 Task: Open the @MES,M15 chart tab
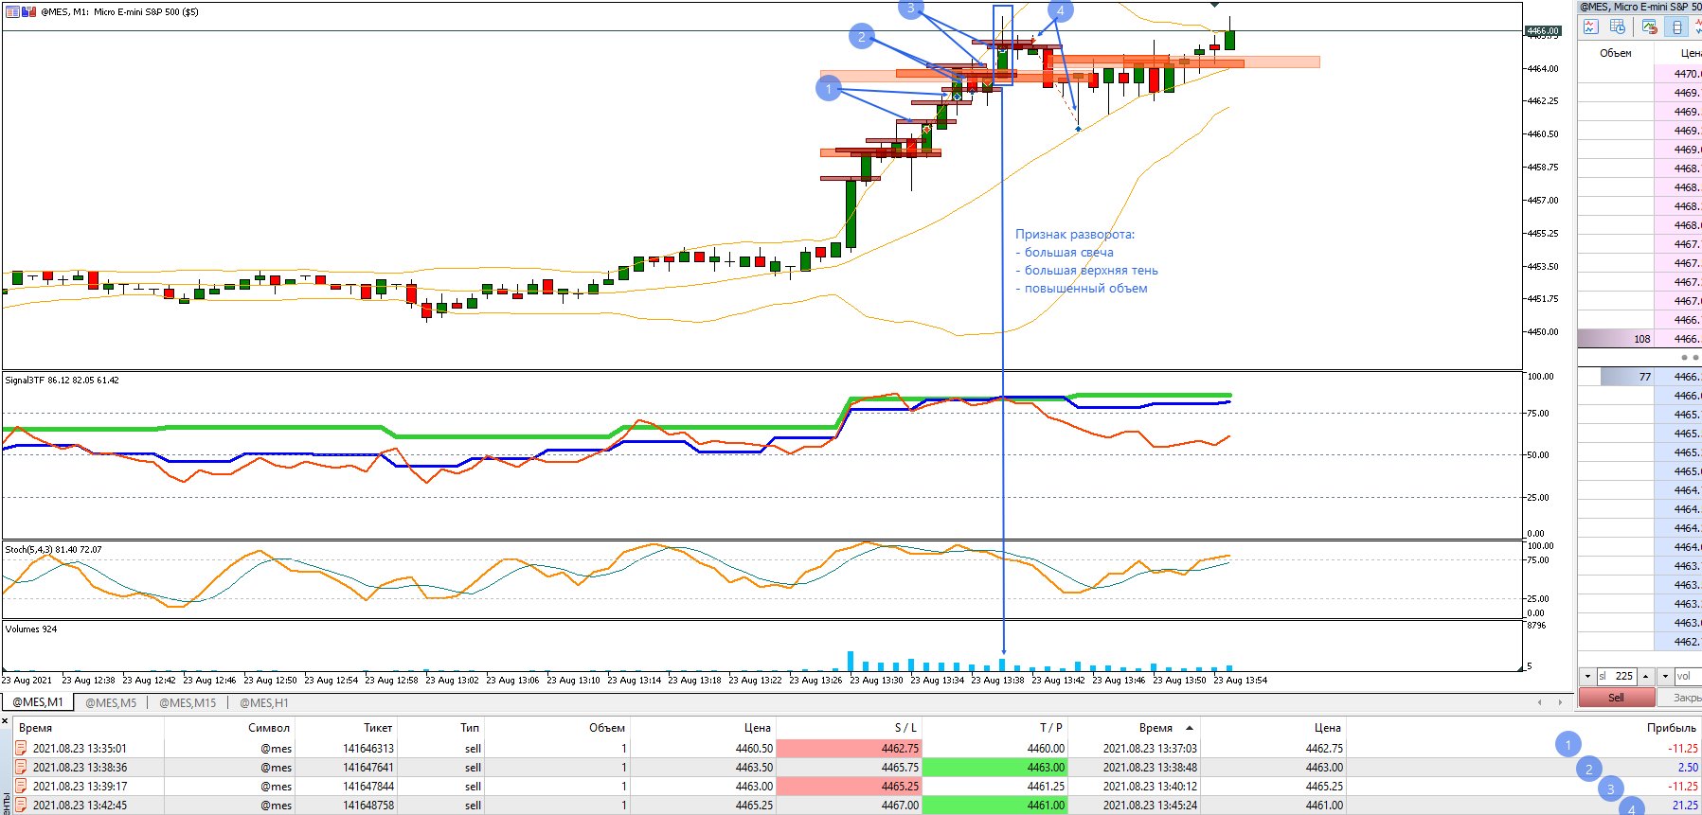pyautogui.click(x=188, y=702)
